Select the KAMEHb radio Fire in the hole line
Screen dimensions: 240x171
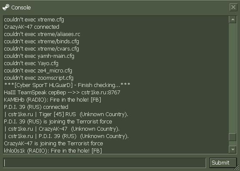tap(52, 100)
